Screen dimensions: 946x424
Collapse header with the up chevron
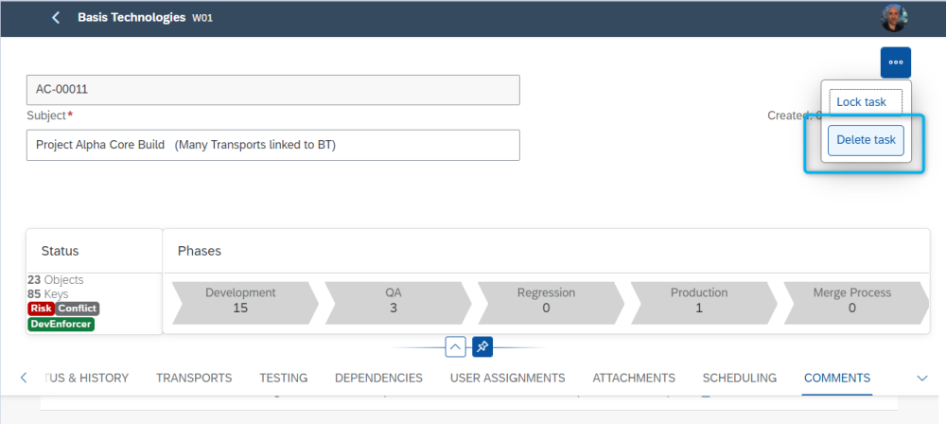(x=455, y=347)
